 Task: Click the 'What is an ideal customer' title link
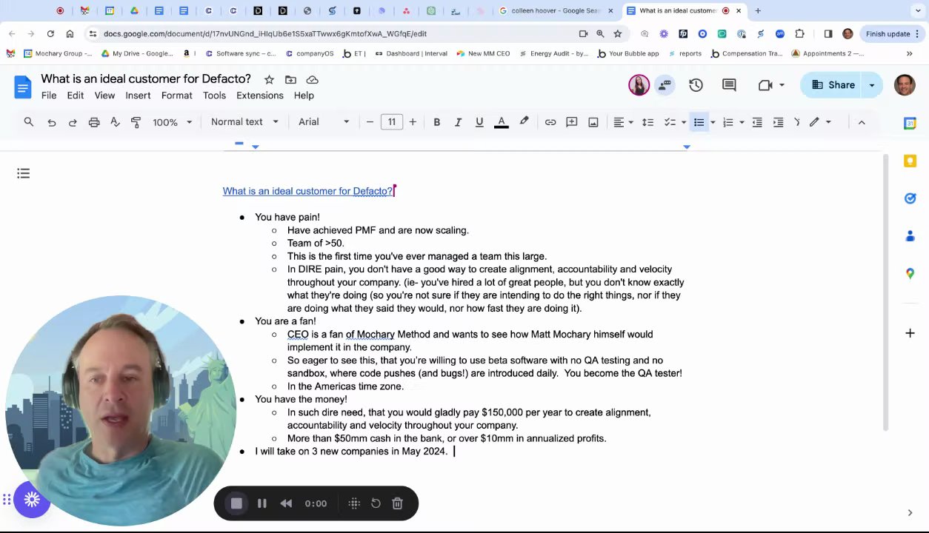(307, 191)
